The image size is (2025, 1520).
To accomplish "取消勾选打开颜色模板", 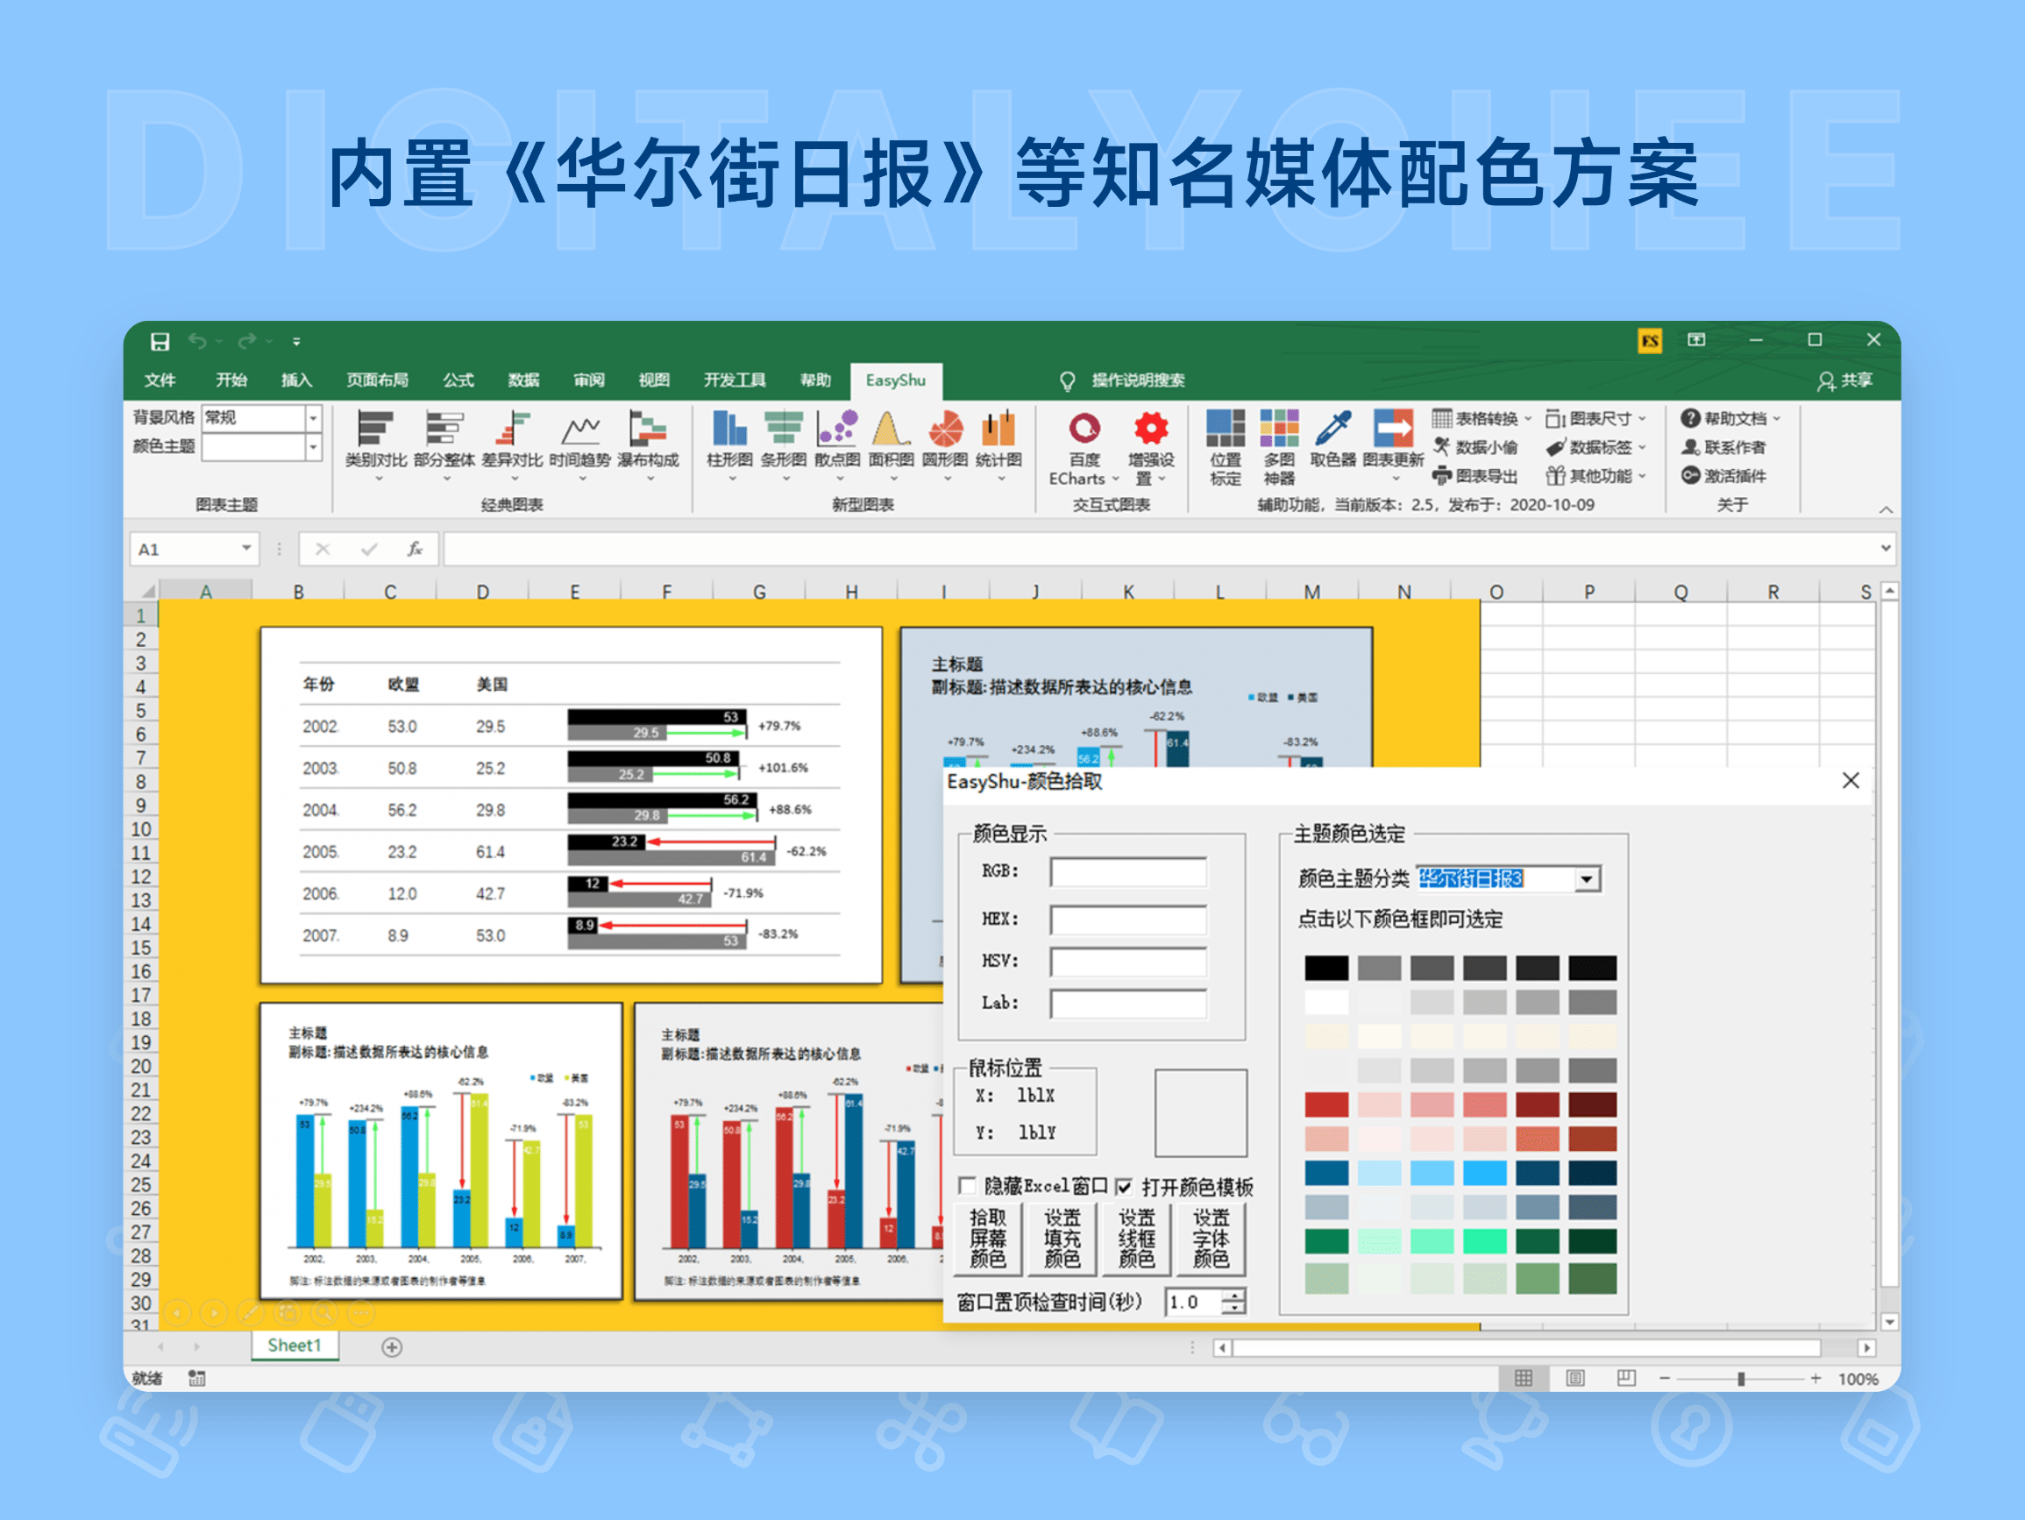I will click(x=1125, y=1186).
